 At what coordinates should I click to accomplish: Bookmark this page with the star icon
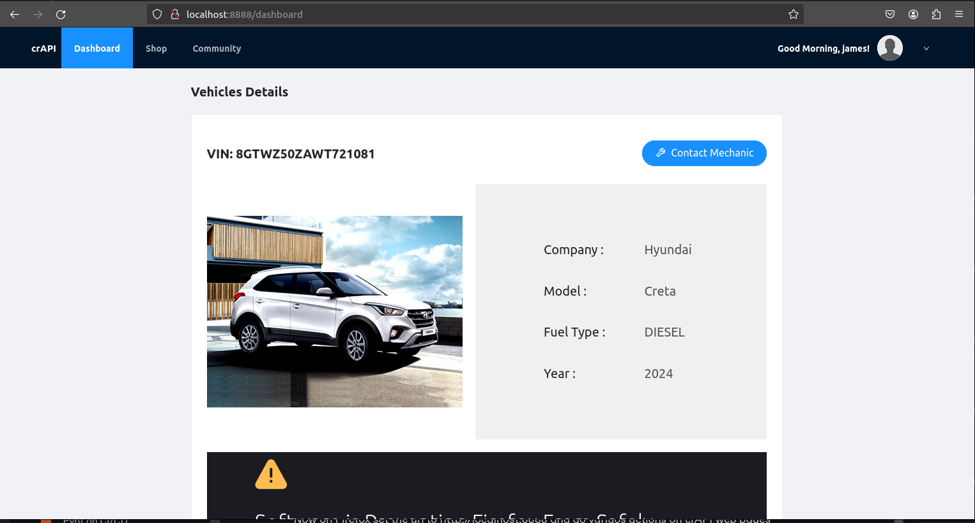click(794, 14)
